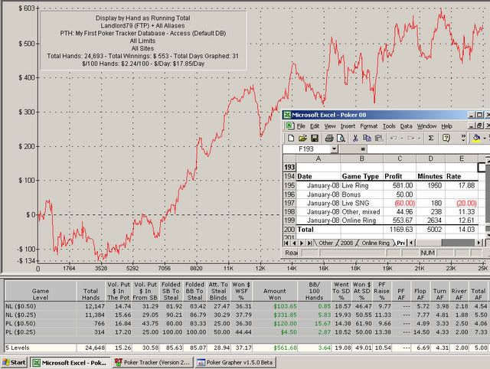
Task: Go to last sheet tab navigation arrow
Action: [309, 243]
